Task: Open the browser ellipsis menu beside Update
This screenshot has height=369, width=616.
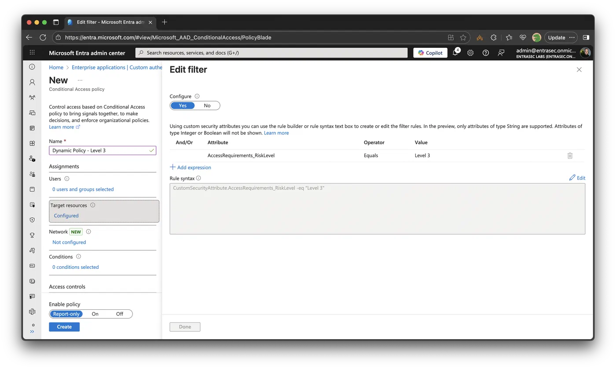Action: tap(572, 37)
